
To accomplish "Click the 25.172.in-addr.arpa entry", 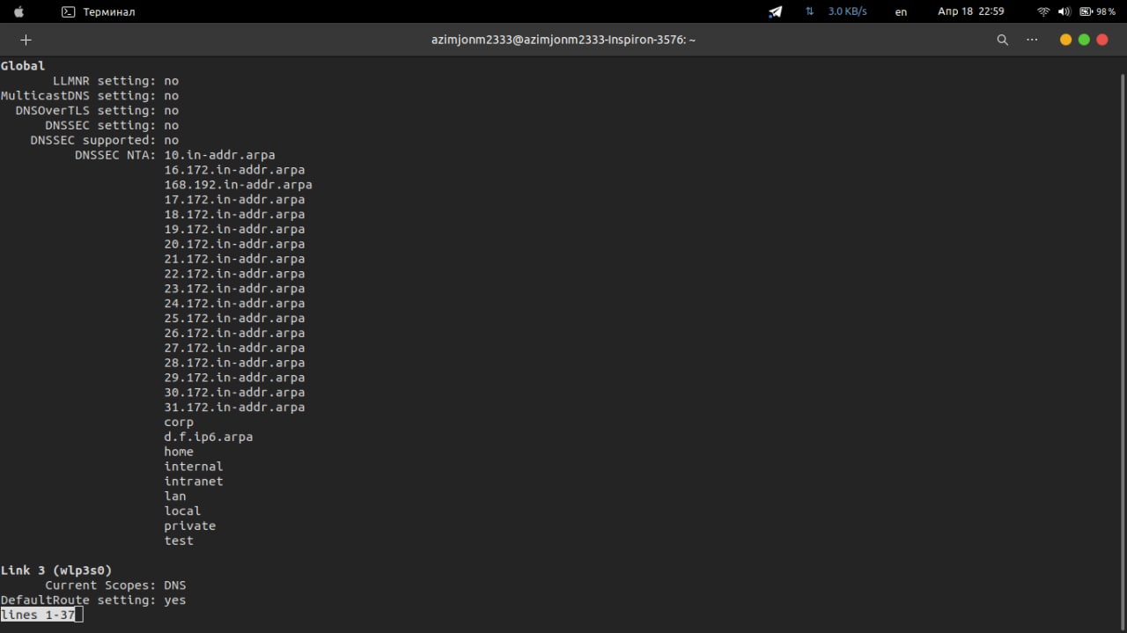I will click(234, 319).
